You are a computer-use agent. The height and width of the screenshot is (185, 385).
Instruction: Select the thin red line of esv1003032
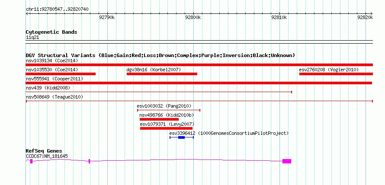[169, 110]
